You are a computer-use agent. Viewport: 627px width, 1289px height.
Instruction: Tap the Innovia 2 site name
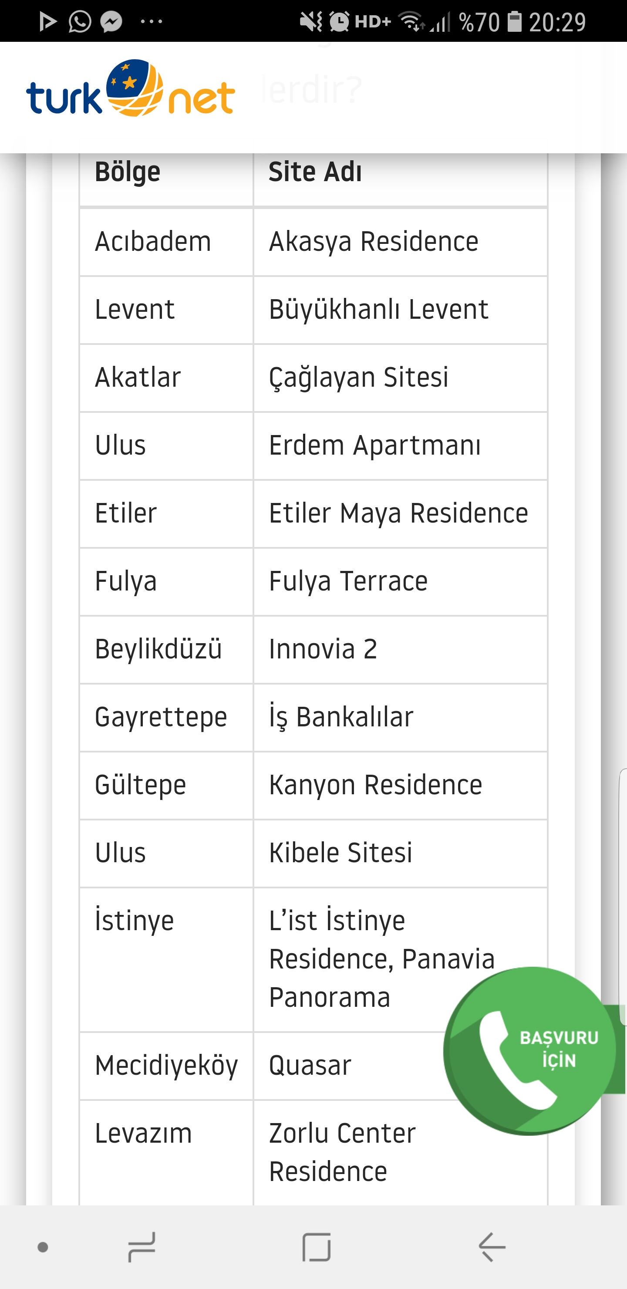point(323,649)
